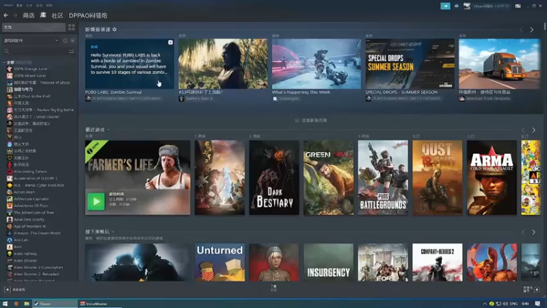The height and width of the screenshot is (308, 547).
Task: Advance news carousel with right arrow
Action: (532, 30)
